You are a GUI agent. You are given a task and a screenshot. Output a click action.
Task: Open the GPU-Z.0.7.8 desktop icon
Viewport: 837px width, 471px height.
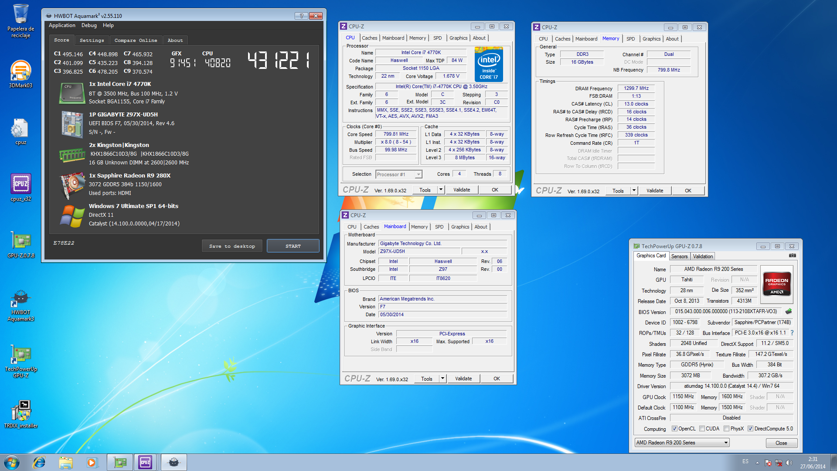tap(20, 245)
